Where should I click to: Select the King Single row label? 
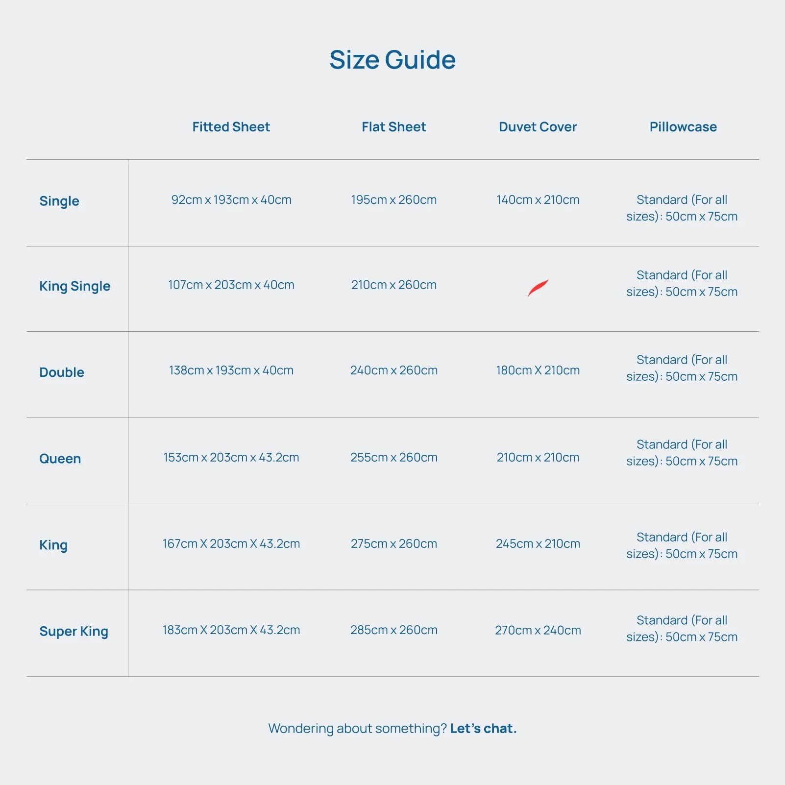75,286
